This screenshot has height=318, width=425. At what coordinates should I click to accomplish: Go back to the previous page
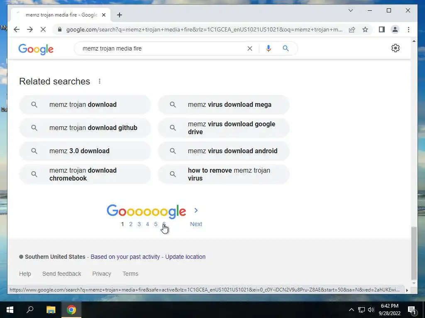17,29
